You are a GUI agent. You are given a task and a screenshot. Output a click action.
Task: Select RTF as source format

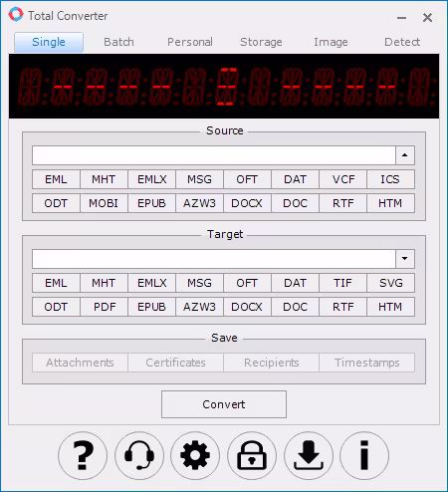[x=342, y=203]
